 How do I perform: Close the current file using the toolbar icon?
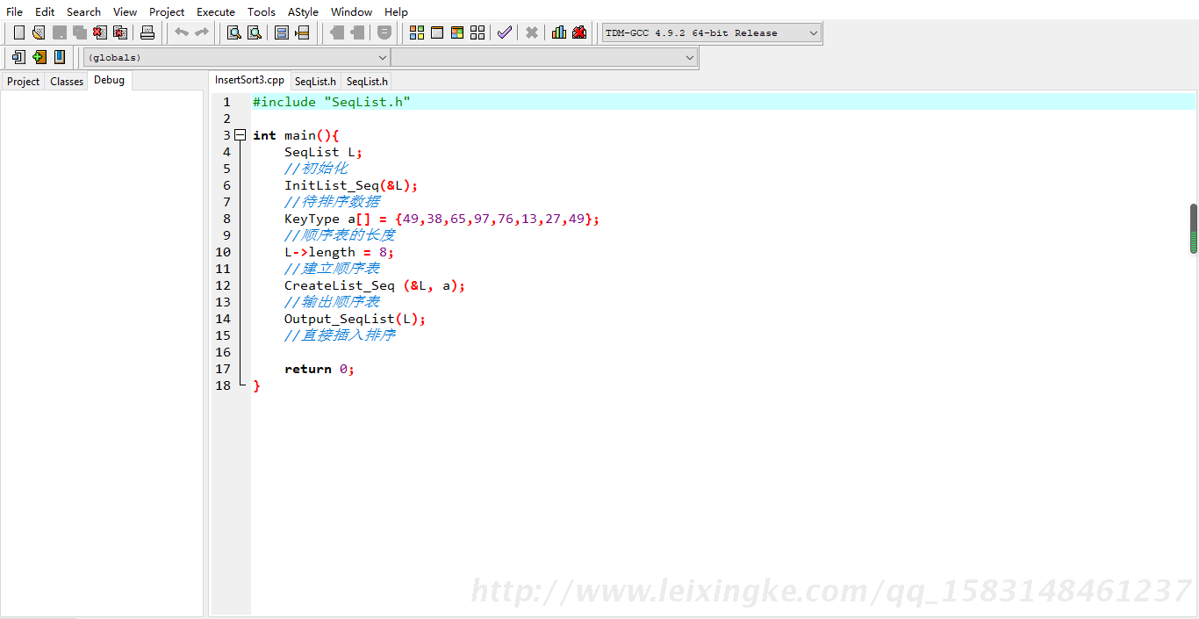point(100,32)
